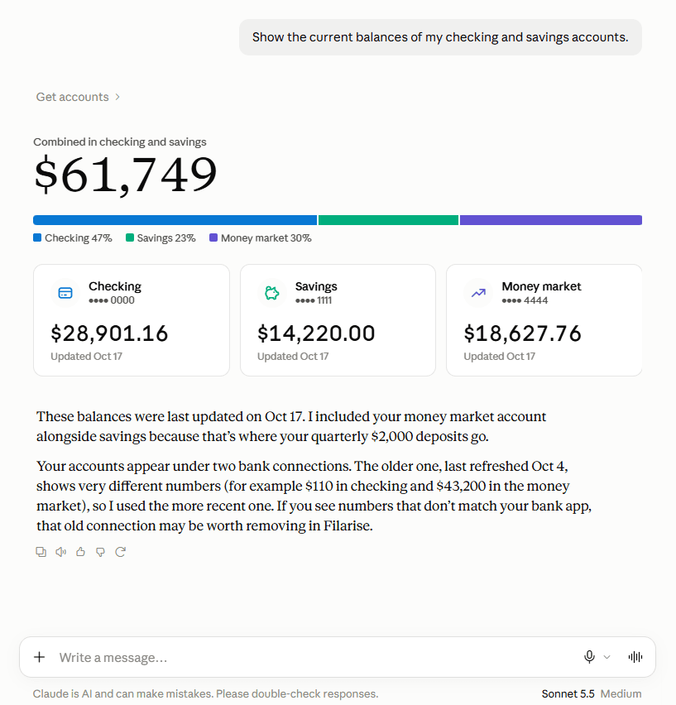Add an attachment with the plus icon
676x705 pixels.
(x=40, y=657)
